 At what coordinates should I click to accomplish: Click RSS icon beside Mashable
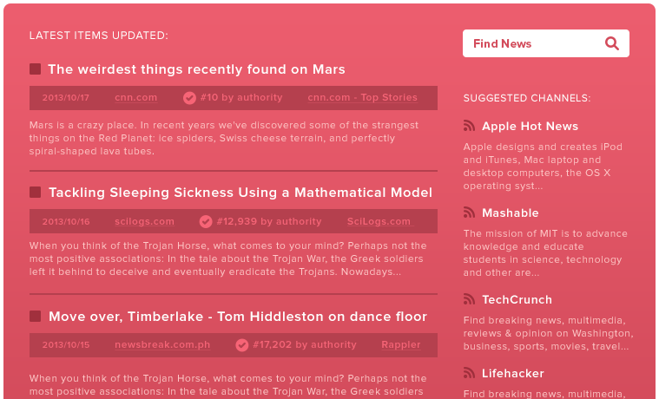pos(469,213)
